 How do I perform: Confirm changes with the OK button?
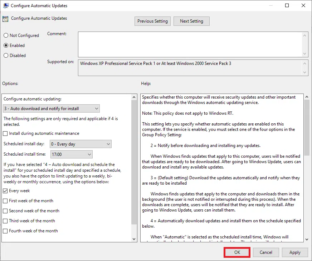click(237, 252)
